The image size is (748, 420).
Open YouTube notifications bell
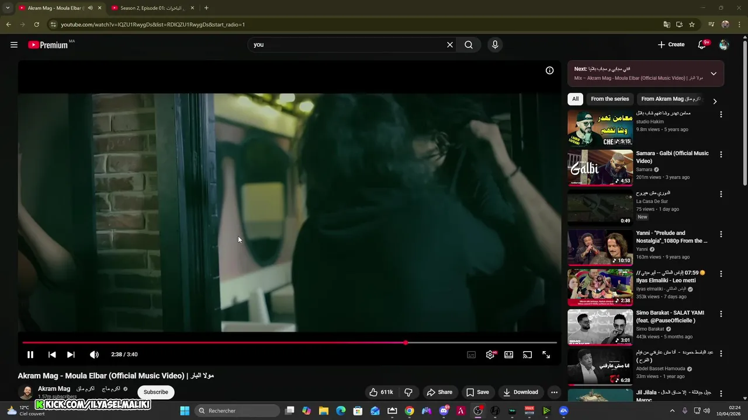(702, 45)
